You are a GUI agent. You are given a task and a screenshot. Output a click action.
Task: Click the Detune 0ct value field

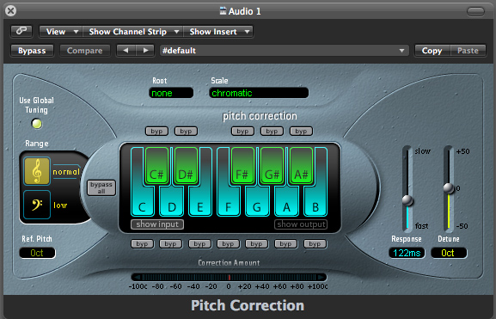click(x=449, y=253)
